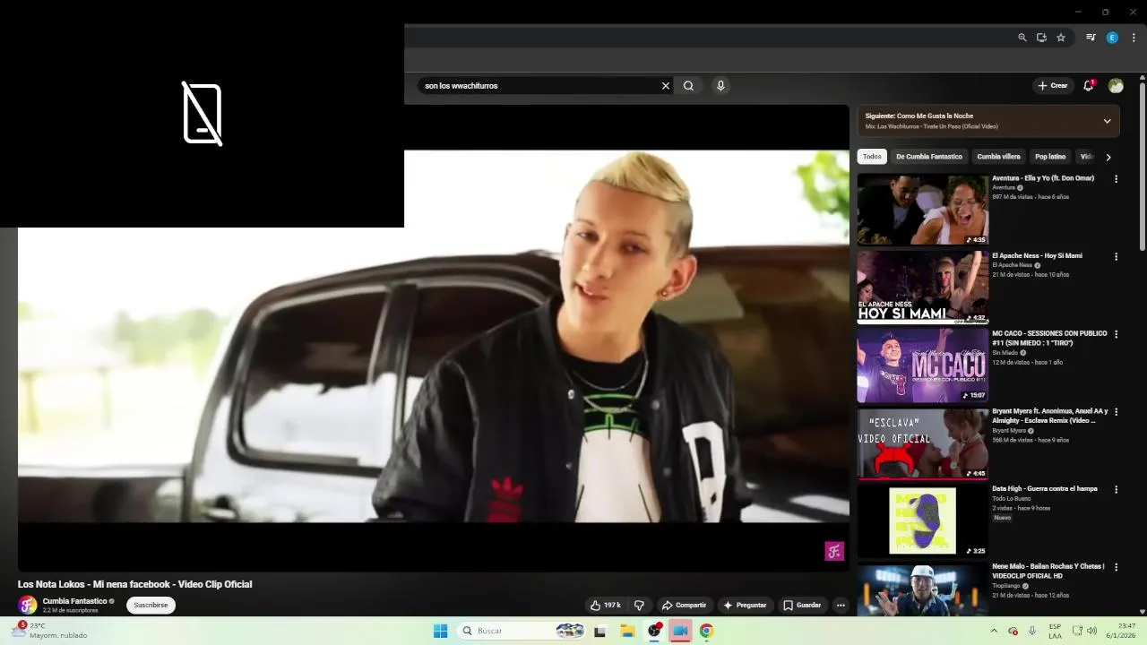Open volume control in the system tray
1147x645 pixels.
pos(1091,631)
